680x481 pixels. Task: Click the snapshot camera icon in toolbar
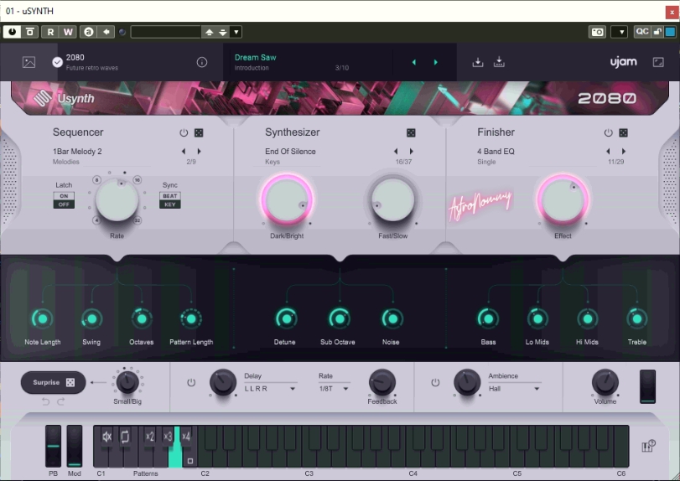pos(597,32)
